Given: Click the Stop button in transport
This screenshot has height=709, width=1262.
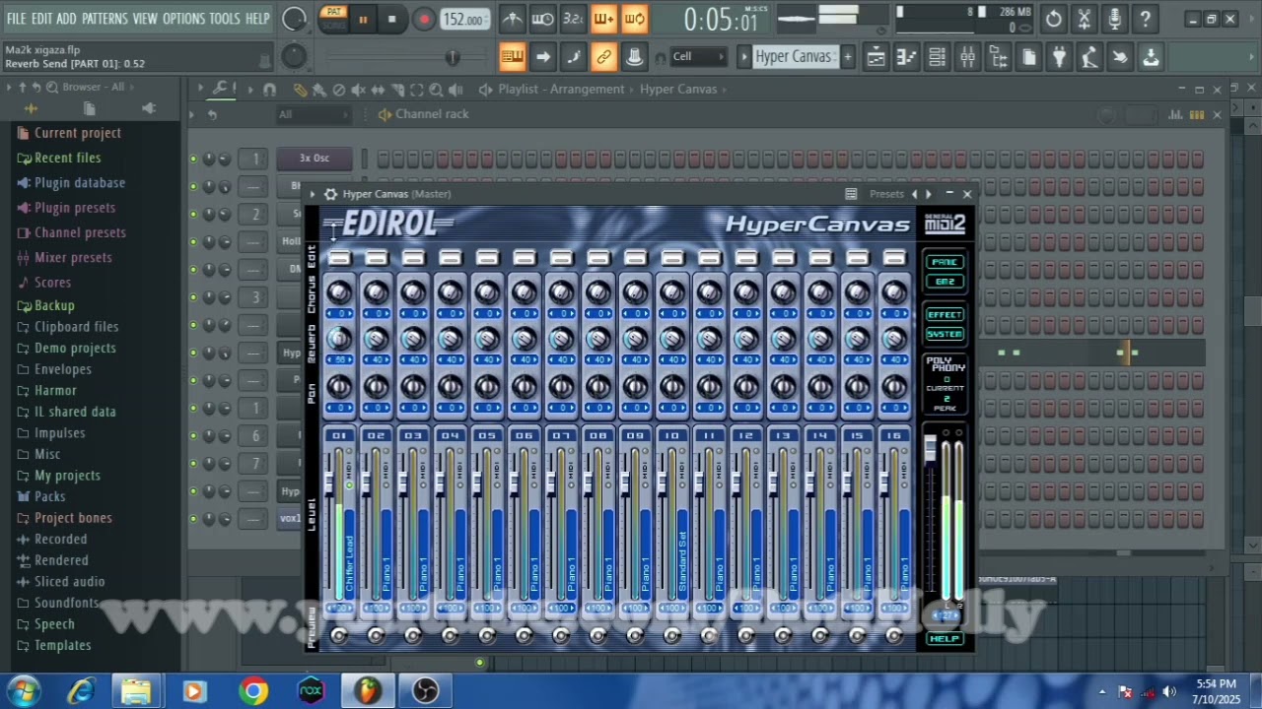Looking at the screenshot, I should coord(391,19).
